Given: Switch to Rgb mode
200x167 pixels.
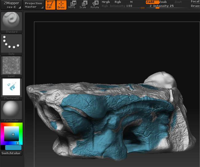Looking at the screenshot, I should tap(118, 2).
